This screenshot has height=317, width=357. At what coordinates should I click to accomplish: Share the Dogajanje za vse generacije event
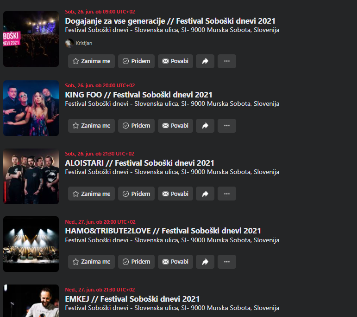tap(205, 61)
